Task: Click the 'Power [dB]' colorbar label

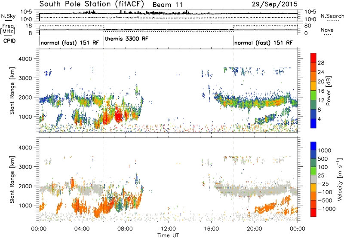Action: click(x=328, y=91)
